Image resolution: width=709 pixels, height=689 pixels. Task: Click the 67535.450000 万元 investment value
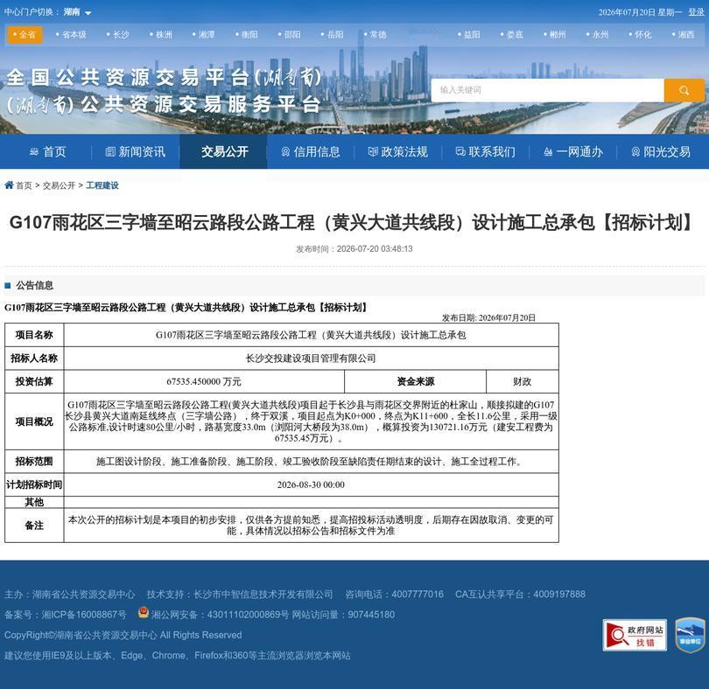pos(204,382)
